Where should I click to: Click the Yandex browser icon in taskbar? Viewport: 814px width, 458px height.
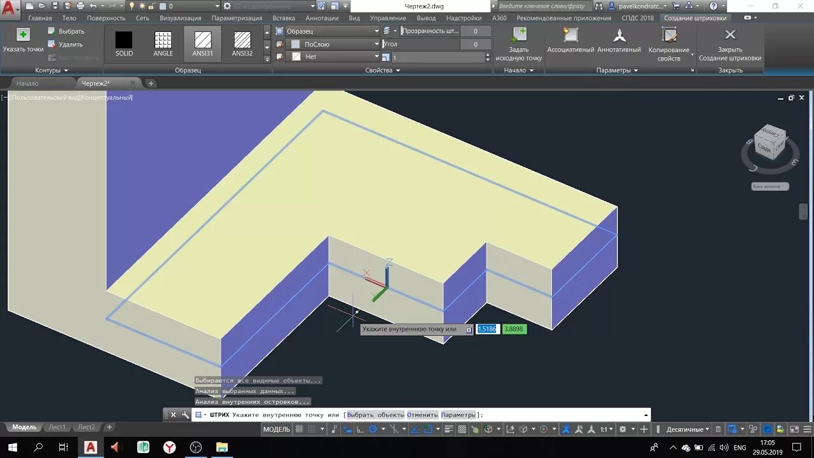coord(170,447)
